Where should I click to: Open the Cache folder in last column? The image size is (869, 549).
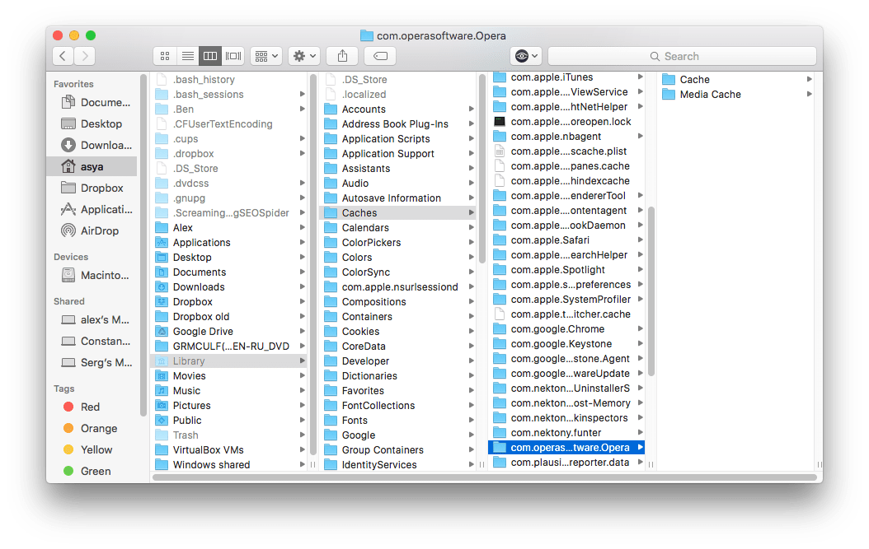coord(736,80)
